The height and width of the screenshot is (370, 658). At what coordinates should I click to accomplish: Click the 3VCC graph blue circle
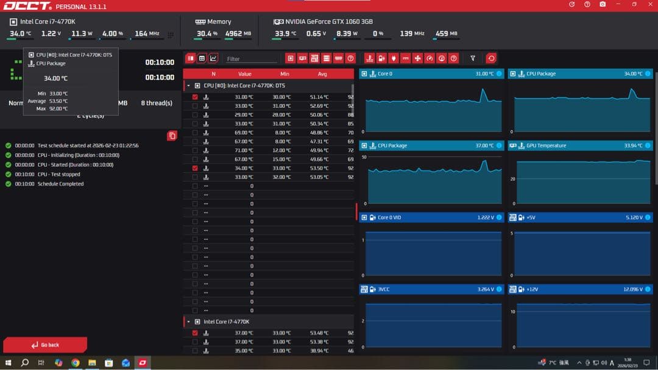499,290
